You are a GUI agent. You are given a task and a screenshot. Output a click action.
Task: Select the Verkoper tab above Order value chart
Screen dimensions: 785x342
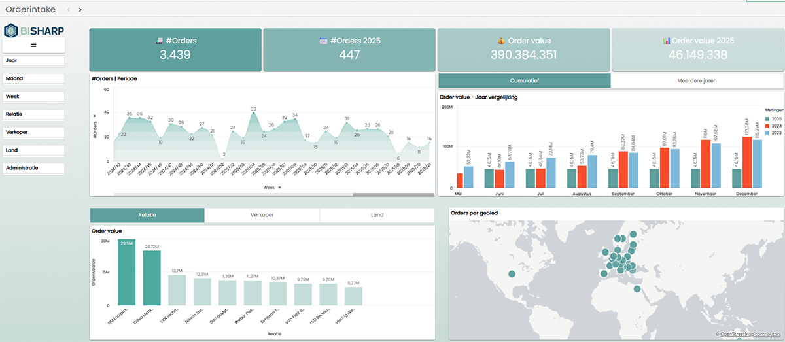[262, 215]
